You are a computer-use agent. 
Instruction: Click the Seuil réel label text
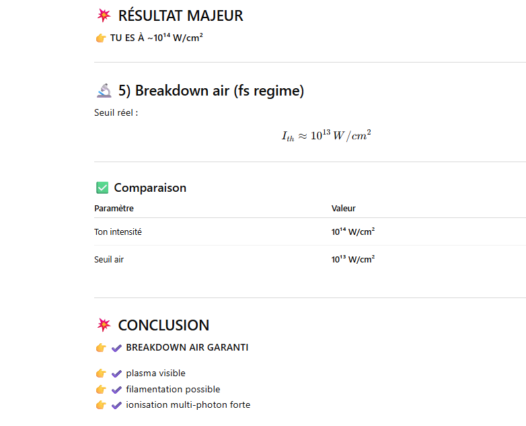[116, 113]
